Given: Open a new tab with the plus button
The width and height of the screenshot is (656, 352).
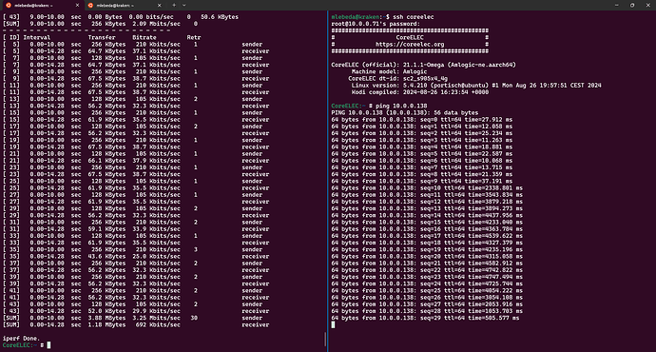Looking at the screenshot, I should click(x=174, y=5).
